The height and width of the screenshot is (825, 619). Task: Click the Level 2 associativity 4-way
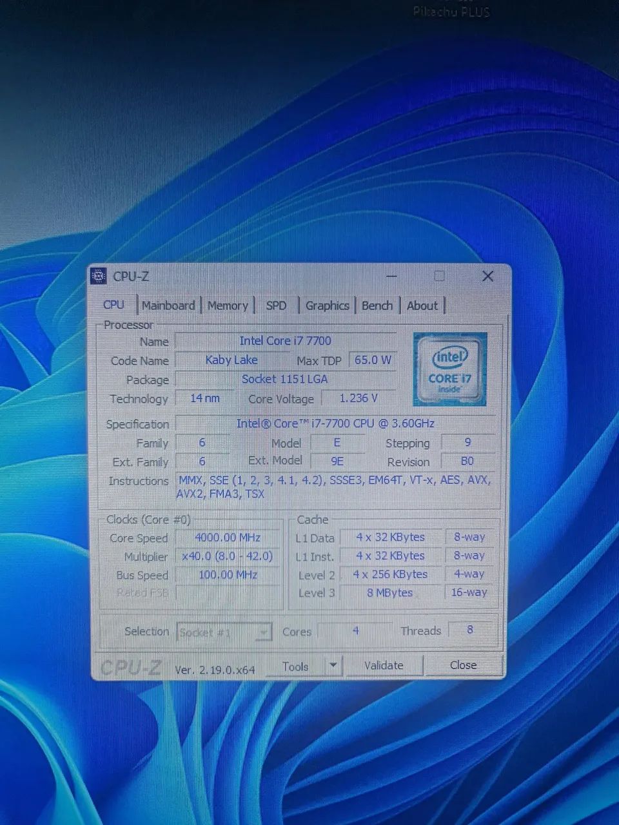pos(469,574)
